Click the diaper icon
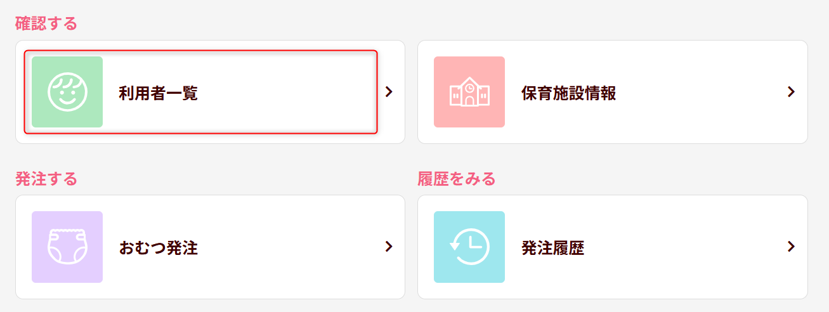This screenshot has height=312, width=829. 67,247
